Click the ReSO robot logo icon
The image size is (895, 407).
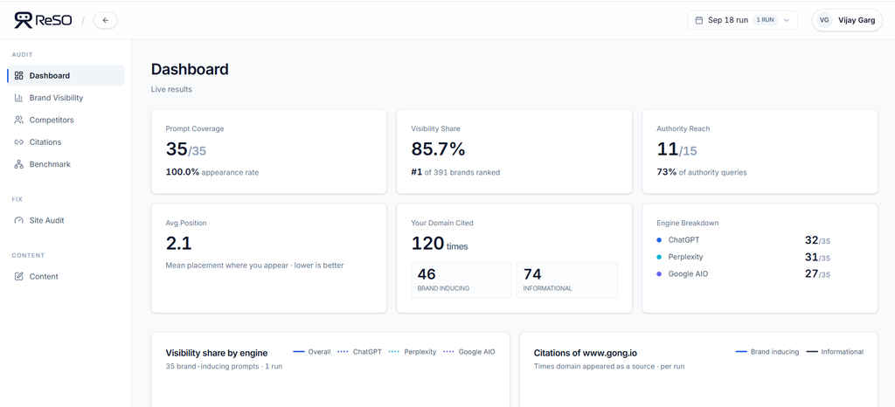[x=24, y=20]
